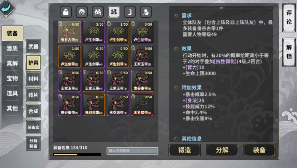Select the 武器 sub-category
Image resolution: width=297 pixels, height=168 pixels.
point(33,46)
